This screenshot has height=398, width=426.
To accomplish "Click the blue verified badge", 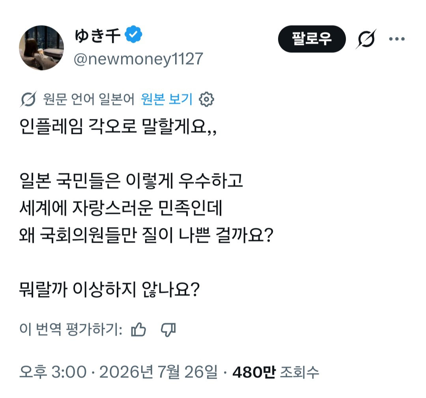I will click(133, 34).
